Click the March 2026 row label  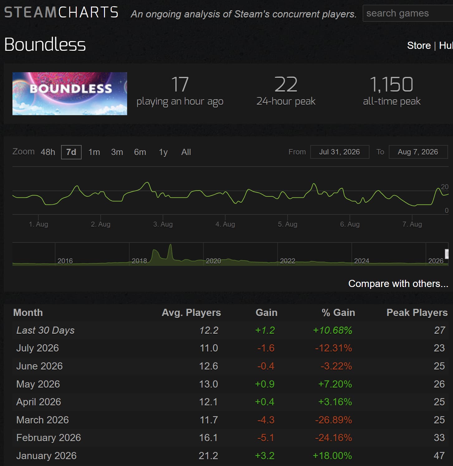[42, 420]
